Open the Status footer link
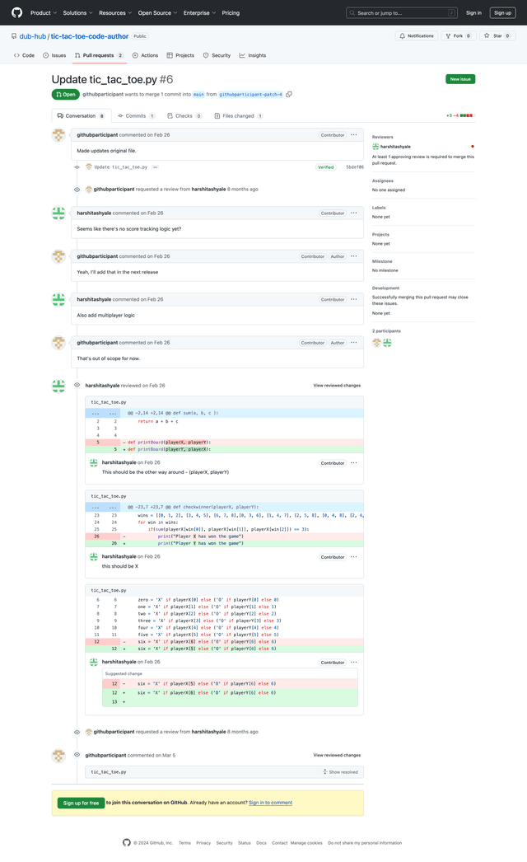Viewport: 527px width, 862px height. coord(245,843)
